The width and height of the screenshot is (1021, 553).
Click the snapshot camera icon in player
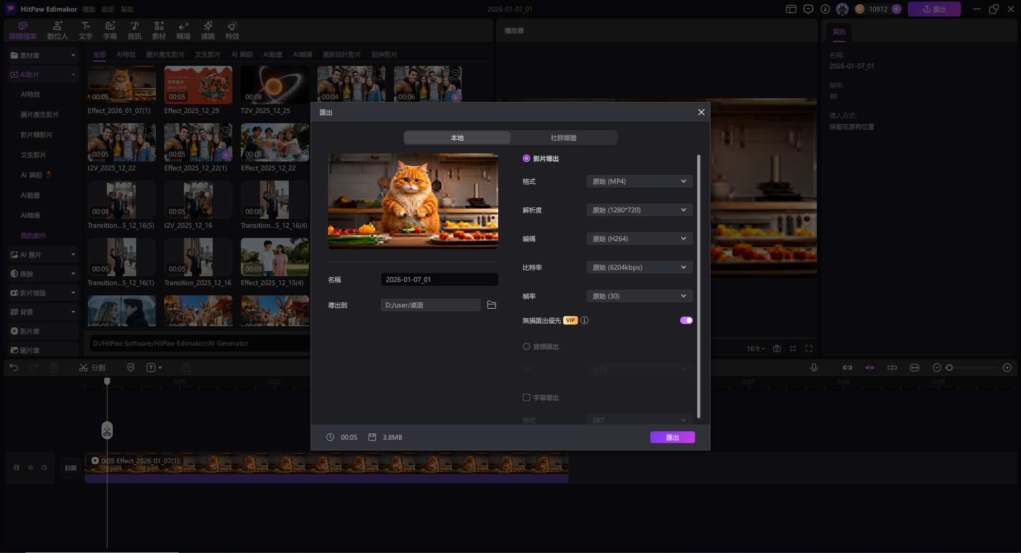(x=777, y=348)
